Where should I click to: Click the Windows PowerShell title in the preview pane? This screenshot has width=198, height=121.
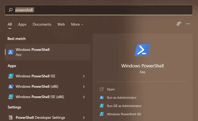pyautogui.click(x=142, y=66)
